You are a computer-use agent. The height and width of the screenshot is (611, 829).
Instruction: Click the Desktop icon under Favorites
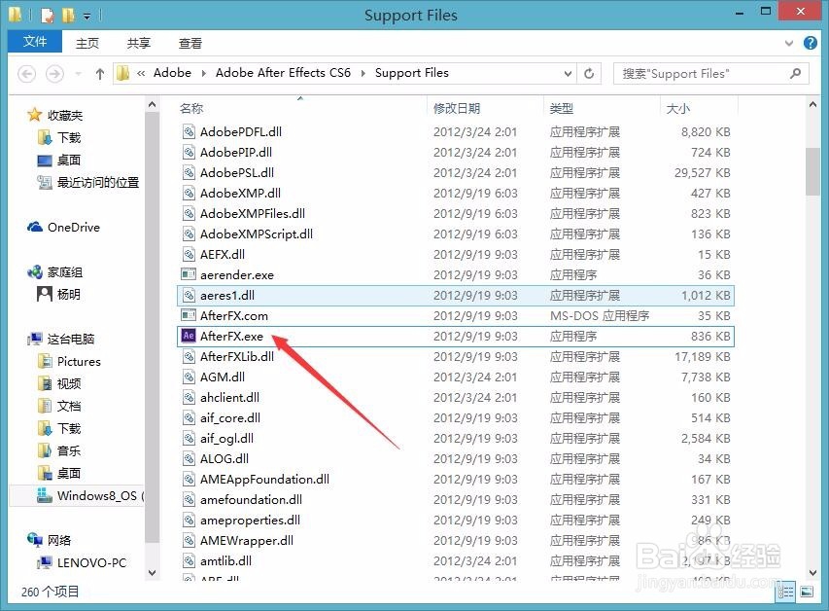(x=45, y=160)
